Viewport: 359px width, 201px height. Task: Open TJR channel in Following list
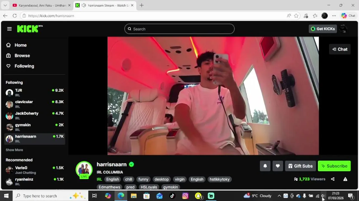point(35,93)
